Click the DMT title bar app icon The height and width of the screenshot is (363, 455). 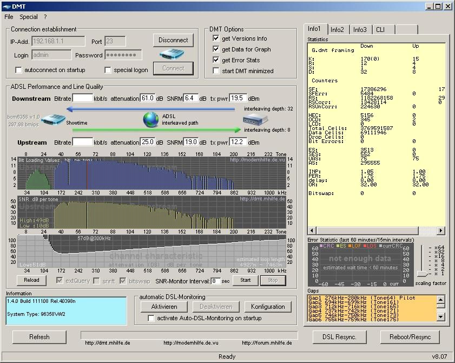[x=6, y=7]
